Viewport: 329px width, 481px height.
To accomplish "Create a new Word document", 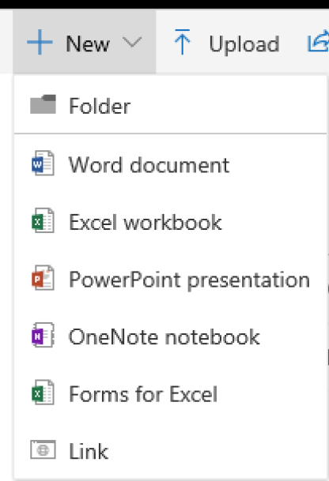I will coord(171,163).
